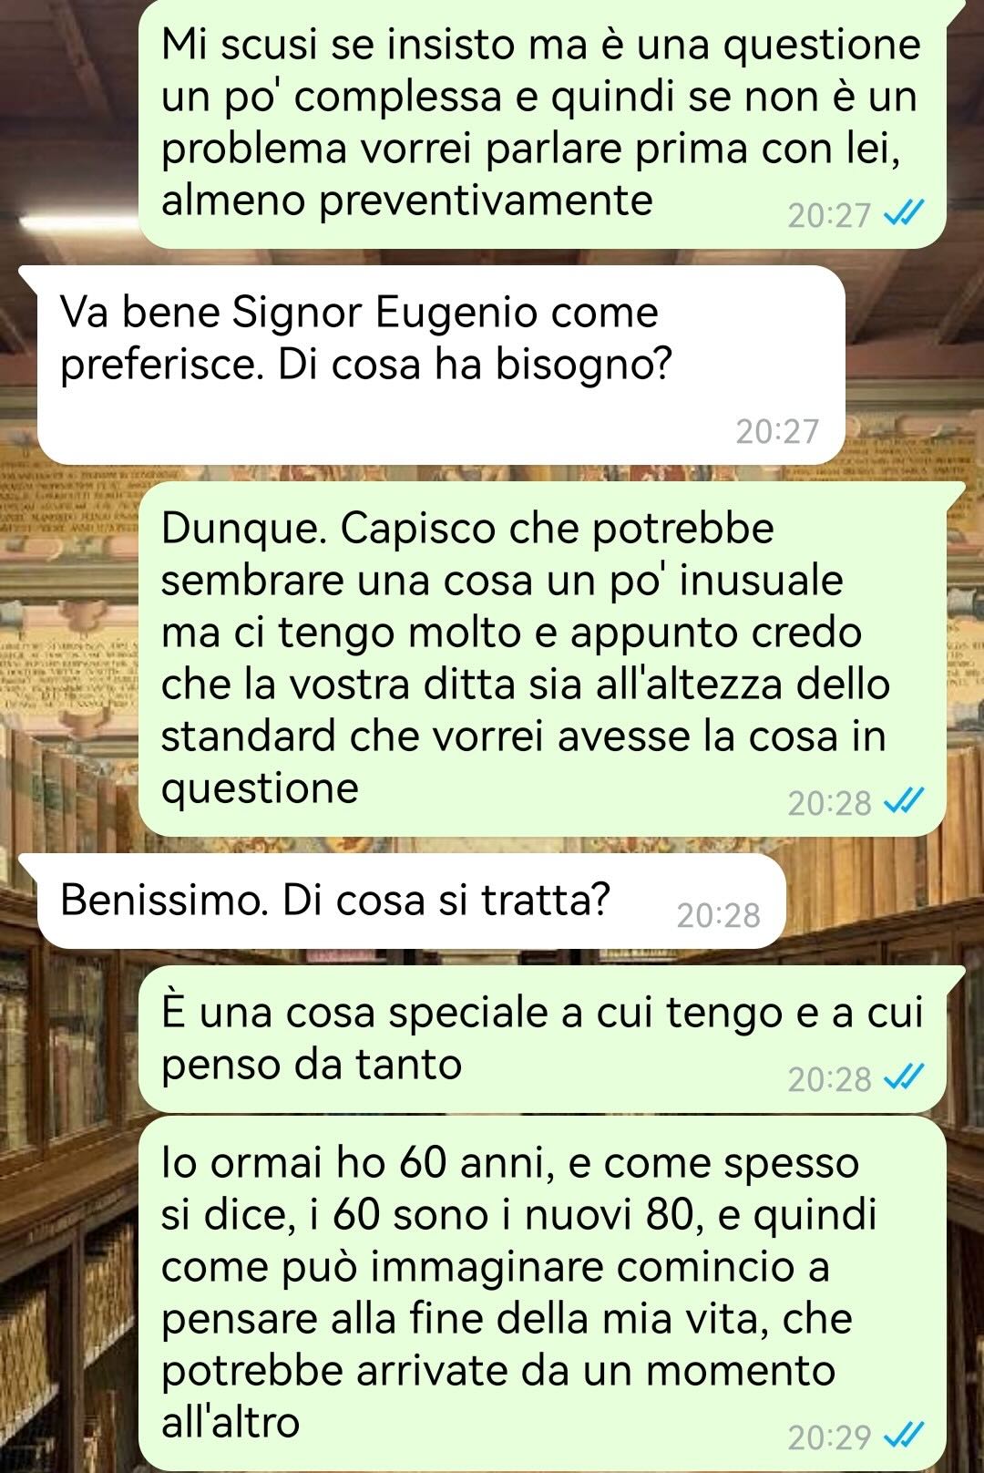Select the 'Va bene Signor Eugenio' received message

[441, 365]
